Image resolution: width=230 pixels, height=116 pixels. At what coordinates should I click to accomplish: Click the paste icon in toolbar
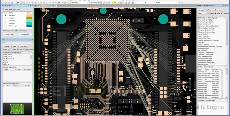(41, 3)
